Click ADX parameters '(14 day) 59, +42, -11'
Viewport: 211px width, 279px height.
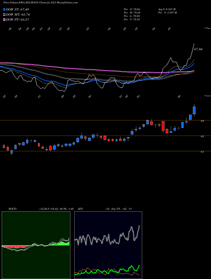click(x=119, y=209)
